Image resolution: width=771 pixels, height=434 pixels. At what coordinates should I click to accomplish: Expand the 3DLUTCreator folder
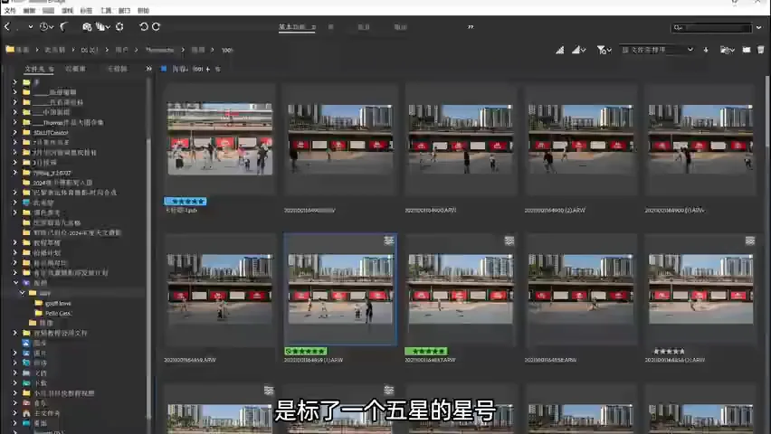click(x=14, y=132)
